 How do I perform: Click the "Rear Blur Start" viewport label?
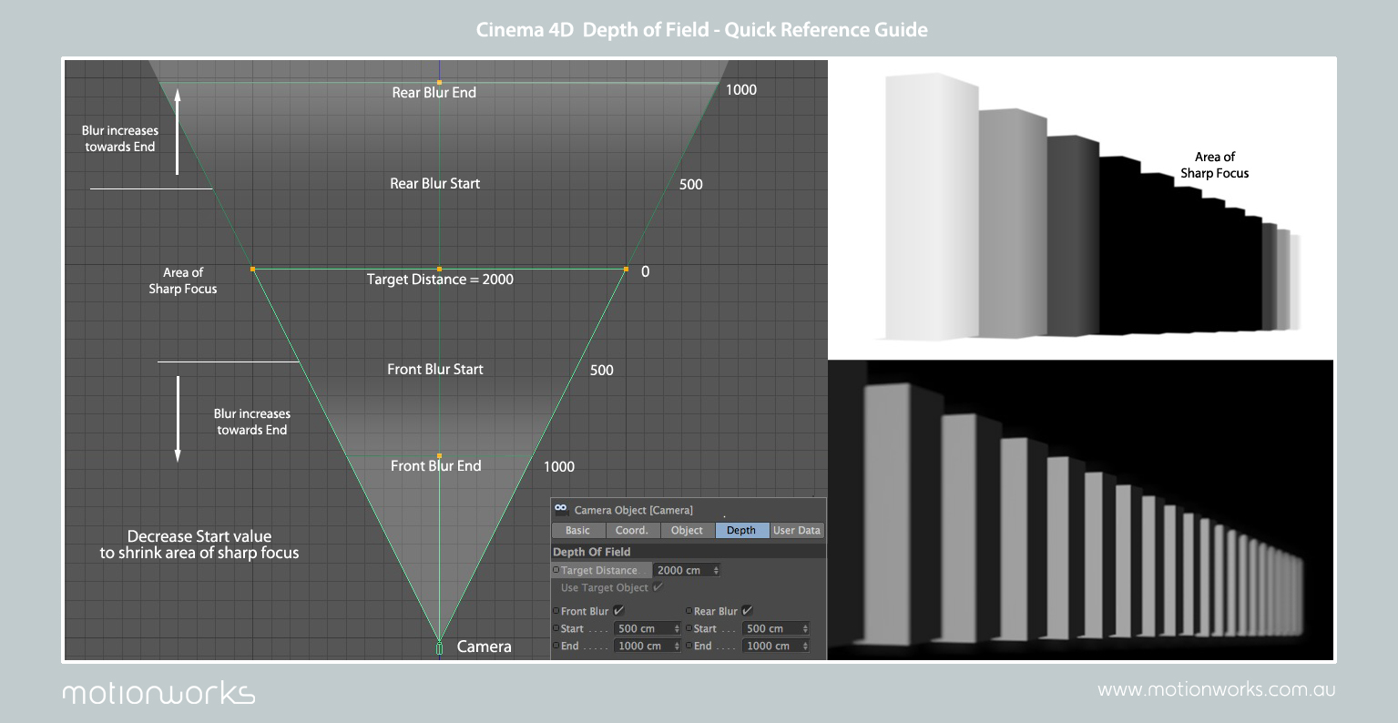pyautogui.click(x=434, y=183)
